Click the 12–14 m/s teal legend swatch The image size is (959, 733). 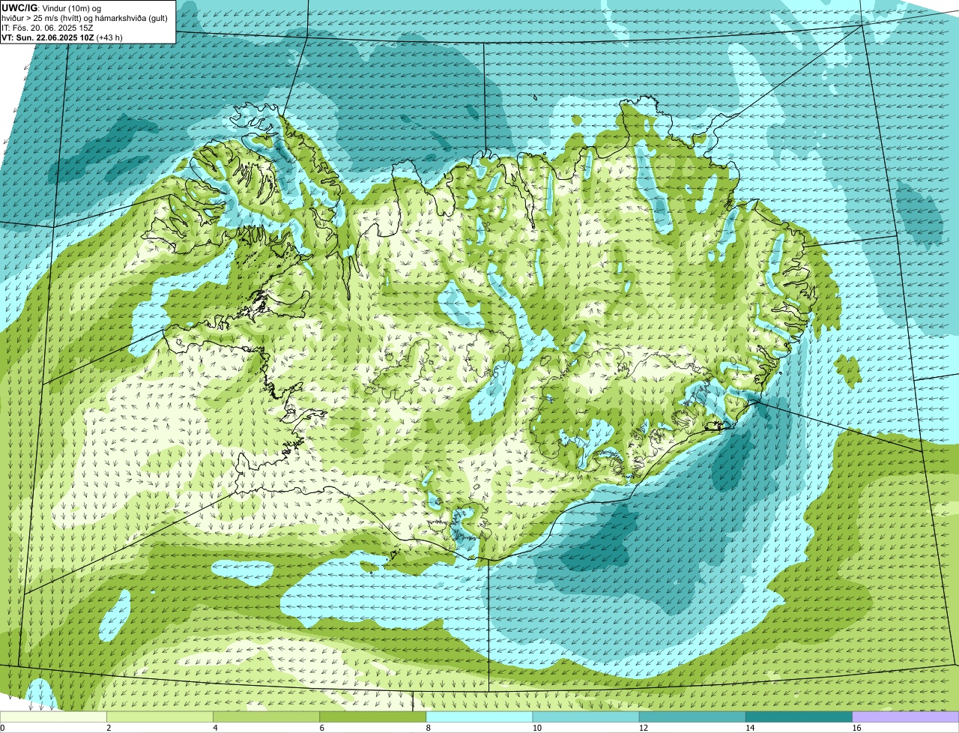tap(692, 717)
